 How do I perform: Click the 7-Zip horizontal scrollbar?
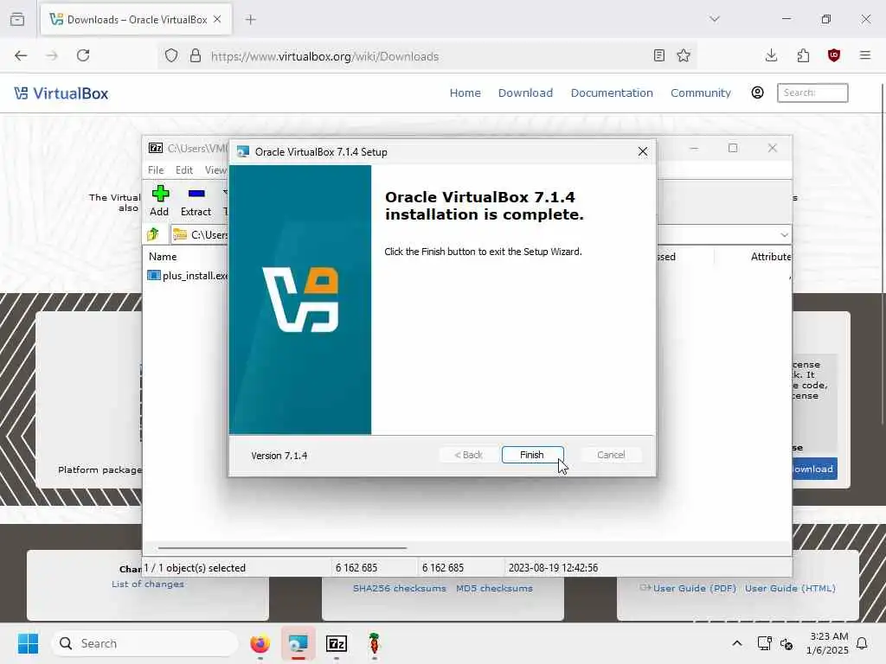[282, 547]
